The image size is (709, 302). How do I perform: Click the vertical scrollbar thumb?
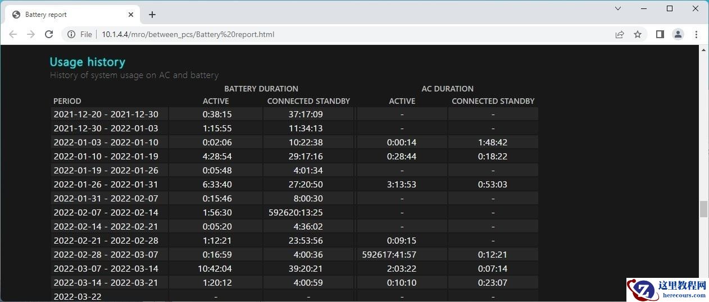[x=703, y=209]
